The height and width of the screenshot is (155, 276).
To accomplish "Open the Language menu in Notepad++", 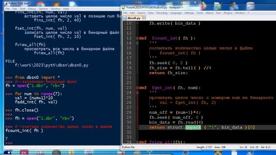I will point(176,13).
